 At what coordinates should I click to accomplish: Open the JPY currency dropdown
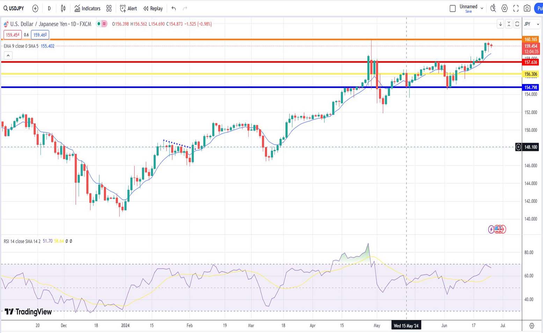[531, 24]
